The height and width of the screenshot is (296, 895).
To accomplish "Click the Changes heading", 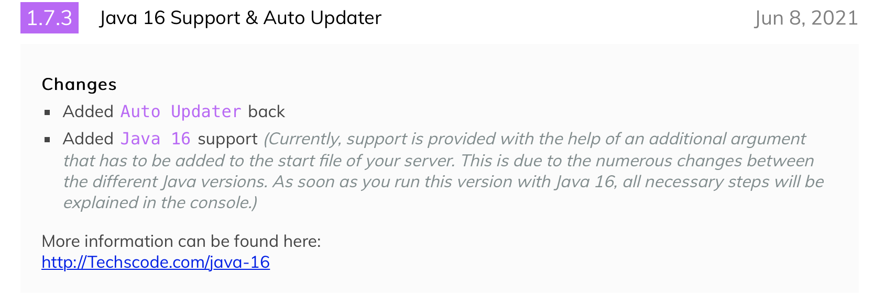I will [79, 84].
